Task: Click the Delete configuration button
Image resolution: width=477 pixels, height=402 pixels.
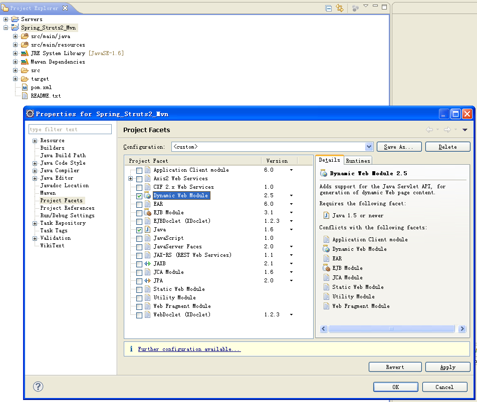Action: (447, 147)
